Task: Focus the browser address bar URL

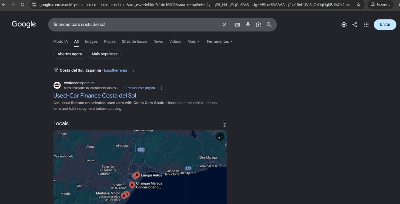Action: [x=195, y=4]
